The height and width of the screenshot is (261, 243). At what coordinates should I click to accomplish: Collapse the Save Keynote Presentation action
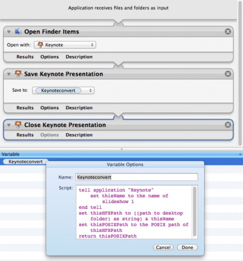(x=9, y=74)
